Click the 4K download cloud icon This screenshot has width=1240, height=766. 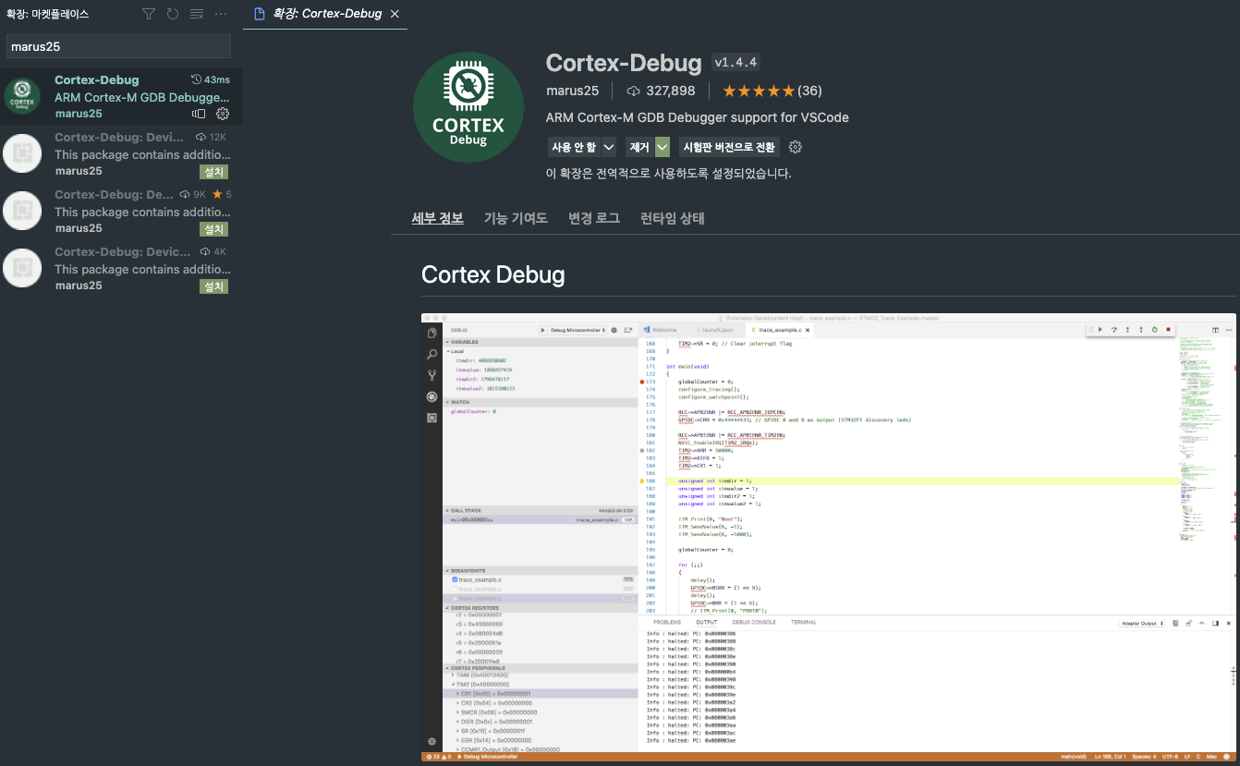pos(205,251)
